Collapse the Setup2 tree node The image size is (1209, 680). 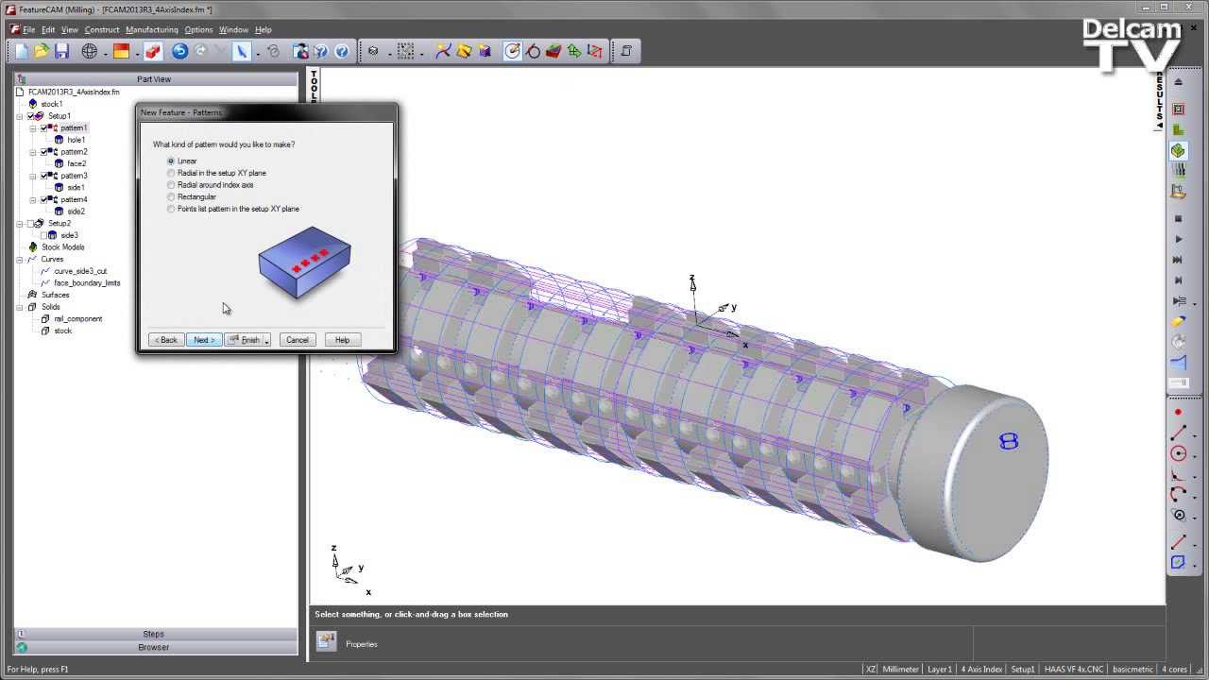(x=20, y=224)
